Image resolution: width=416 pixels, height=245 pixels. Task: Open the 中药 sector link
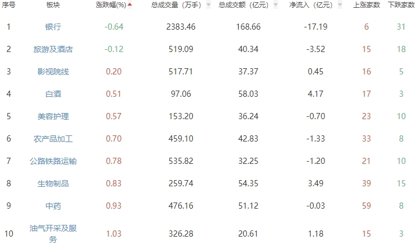click(53, 206)
